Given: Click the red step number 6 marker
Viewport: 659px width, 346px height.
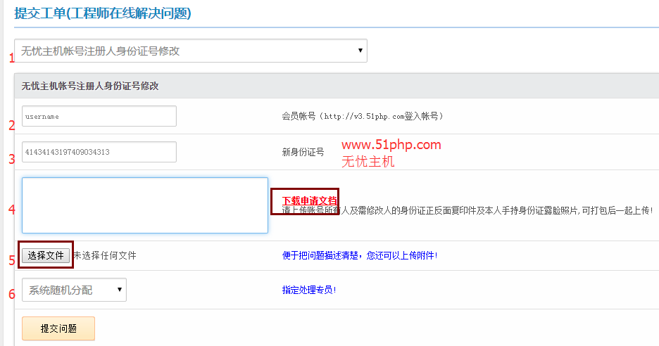Looking at the screenshot, I should point(11,294).
